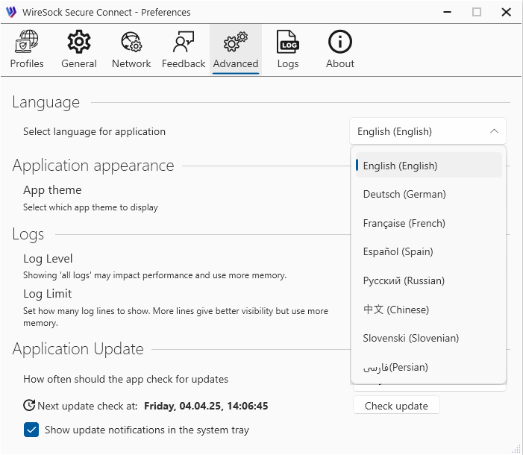523x455 pixels.
Task: Choose Slovenski (Slovenian) from language list
Action: pyautogui.click(x=428, y=338)
